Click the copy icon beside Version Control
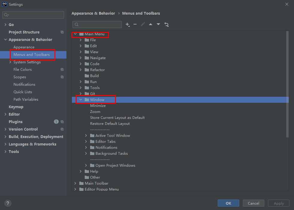This screenshot has width=294, height=210. 62,129
